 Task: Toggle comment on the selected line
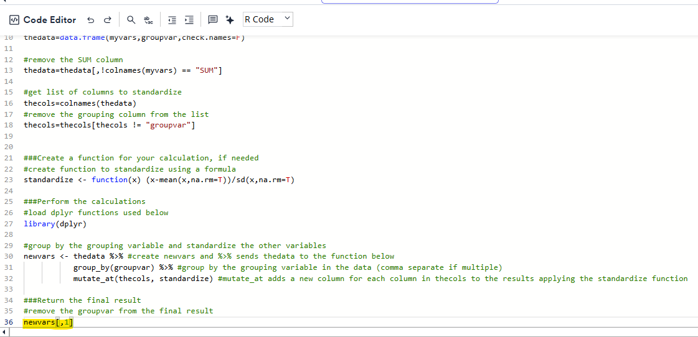tap(213, 20)
